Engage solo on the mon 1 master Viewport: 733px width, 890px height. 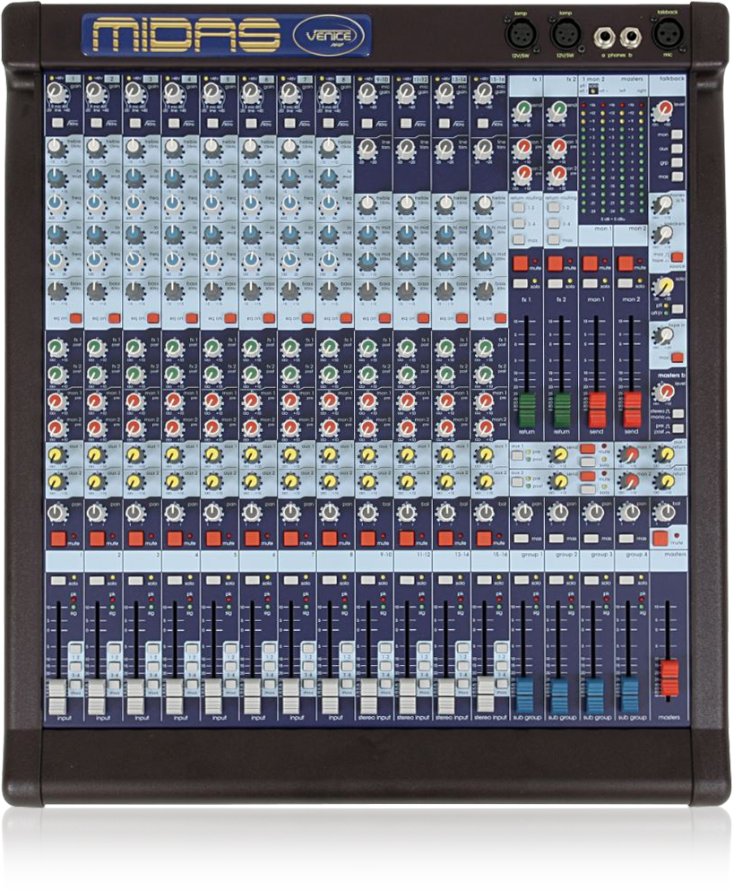pos(589,283)
